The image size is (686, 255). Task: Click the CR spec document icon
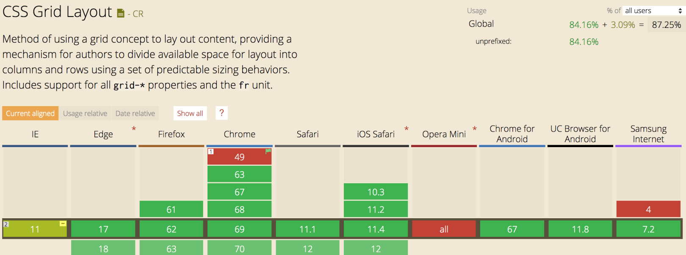click(121, 14)
